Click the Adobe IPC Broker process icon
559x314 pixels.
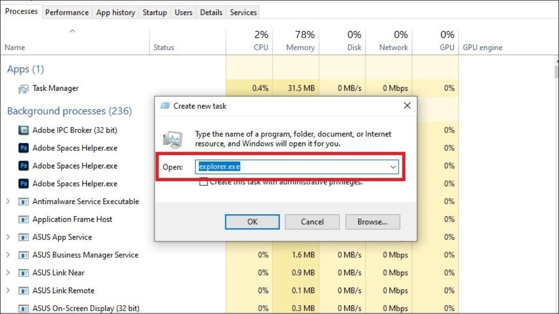(x=23, y=130)
